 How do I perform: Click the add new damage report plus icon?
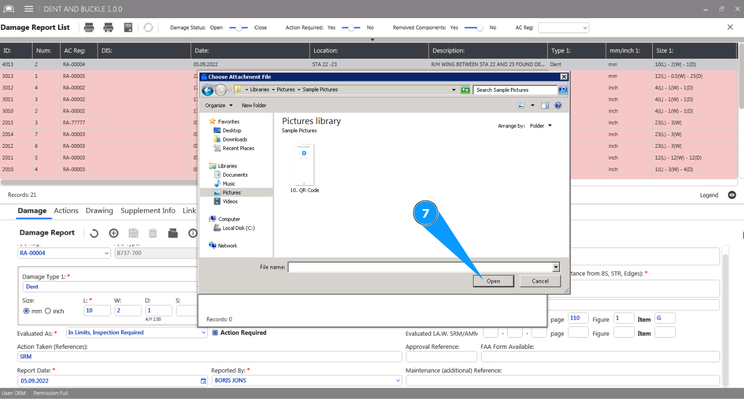(114, 233)
